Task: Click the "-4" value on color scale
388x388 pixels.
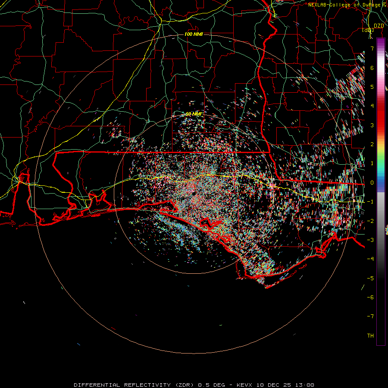Action: pyautogui.click(x=370, y=259)
